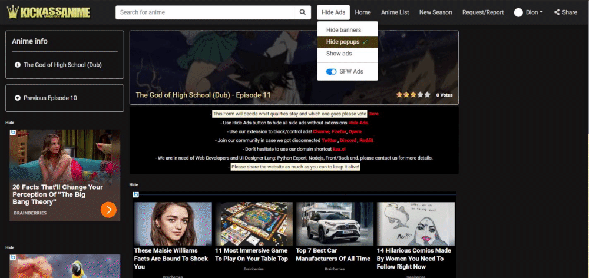Click the parrot ad image in sidebar
589x278 pixels.
coord(65,266)
